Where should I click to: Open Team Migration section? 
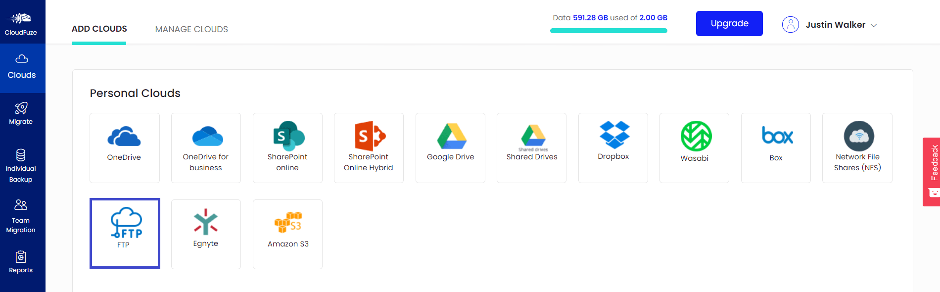pyautogui.click(x=21, y=216)
